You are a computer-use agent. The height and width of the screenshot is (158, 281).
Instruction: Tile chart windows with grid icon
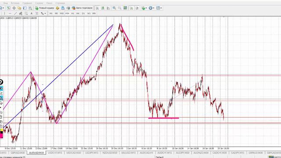click(125, 8)
